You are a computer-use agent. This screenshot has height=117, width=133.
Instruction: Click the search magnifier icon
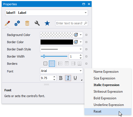86,23
